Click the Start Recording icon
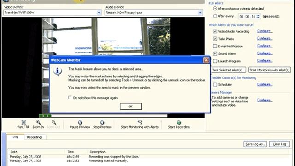 coord(179,123)
